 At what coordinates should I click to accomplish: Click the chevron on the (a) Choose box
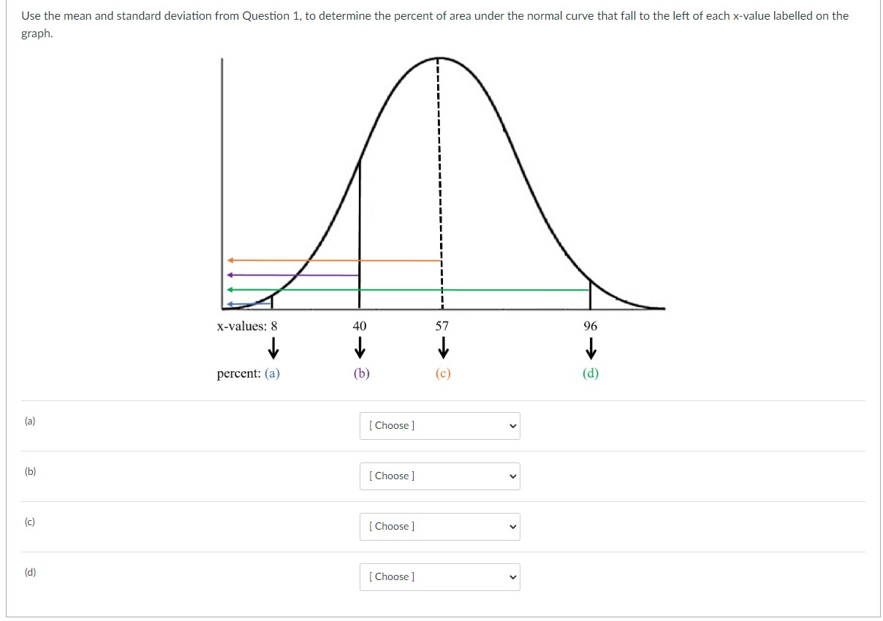point(512,425)
